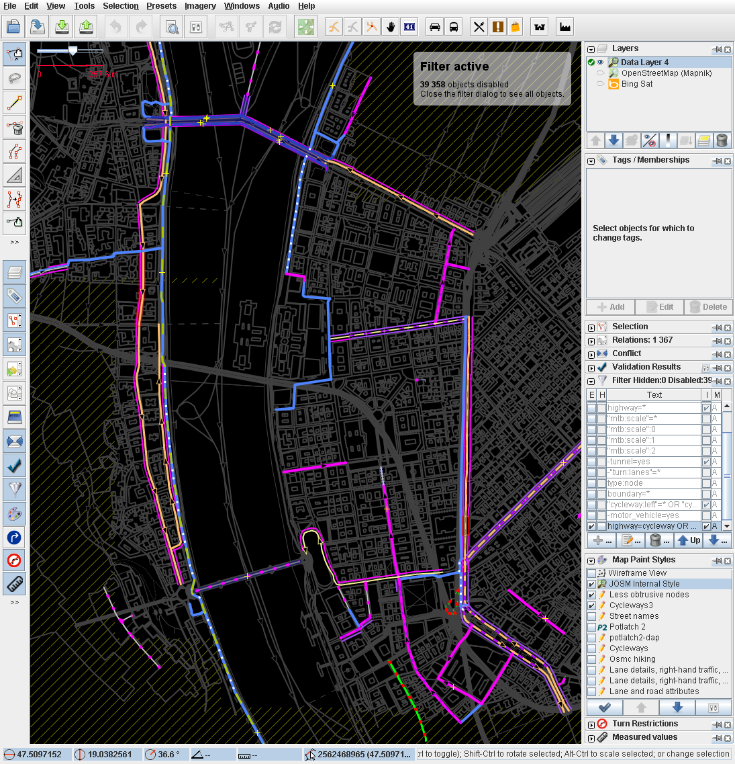Collapse the Map Paint Styles panel

tap(591, 561)
